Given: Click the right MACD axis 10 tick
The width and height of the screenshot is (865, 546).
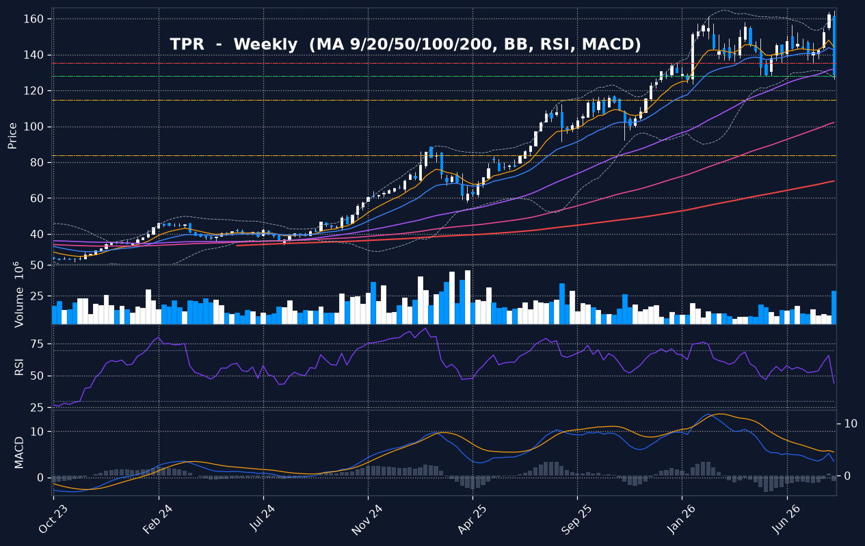Looking at the screenshot, I should (x=851, y=424).
